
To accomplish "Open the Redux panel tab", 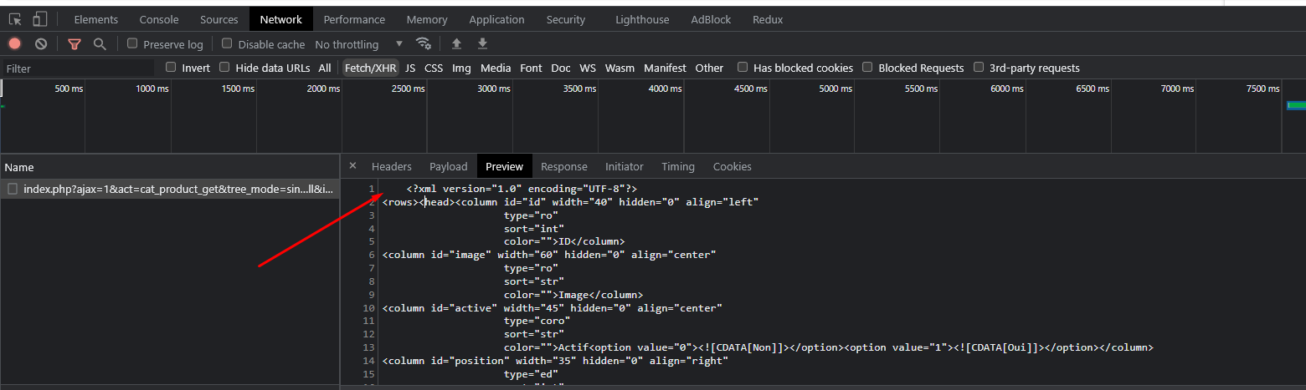I will [768, 19].
